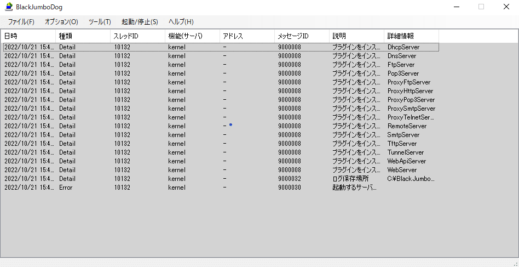Viewport: 519px width, 267px height.
Task: Select the ProxySmtpServer log entry
Action: point(221,109)
